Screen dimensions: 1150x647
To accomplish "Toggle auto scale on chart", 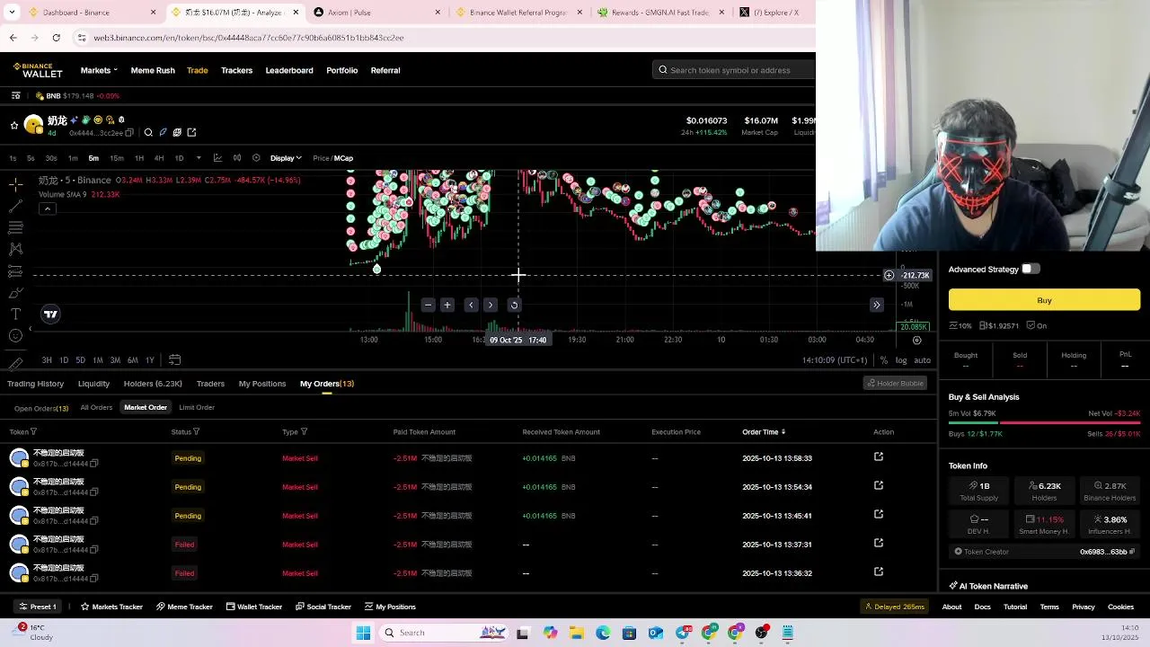I will [922, 360].
